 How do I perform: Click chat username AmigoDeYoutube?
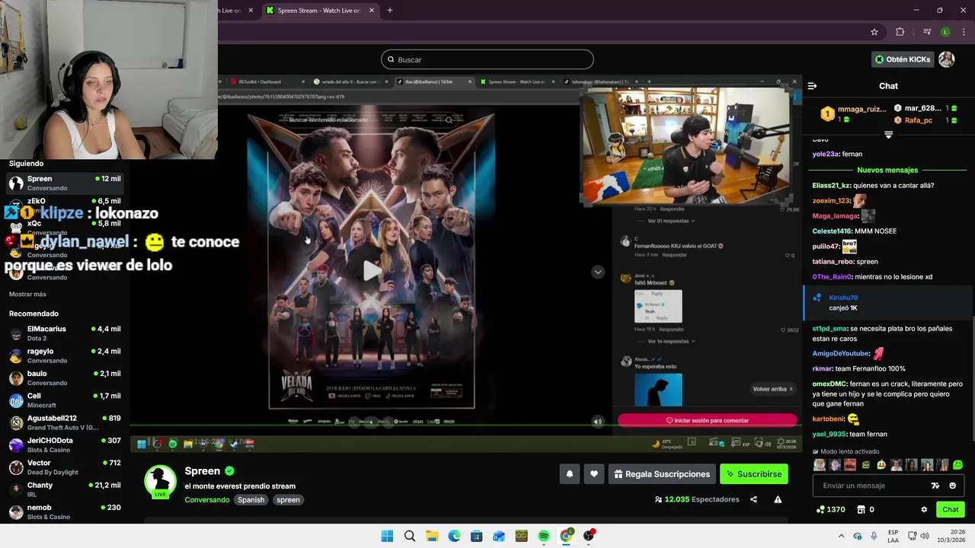841,353
